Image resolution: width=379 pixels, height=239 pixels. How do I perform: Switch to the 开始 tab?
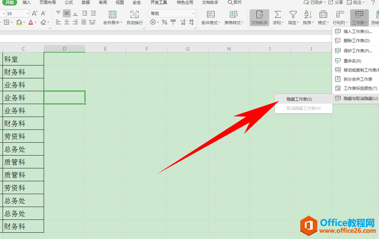tap(10, 2)
